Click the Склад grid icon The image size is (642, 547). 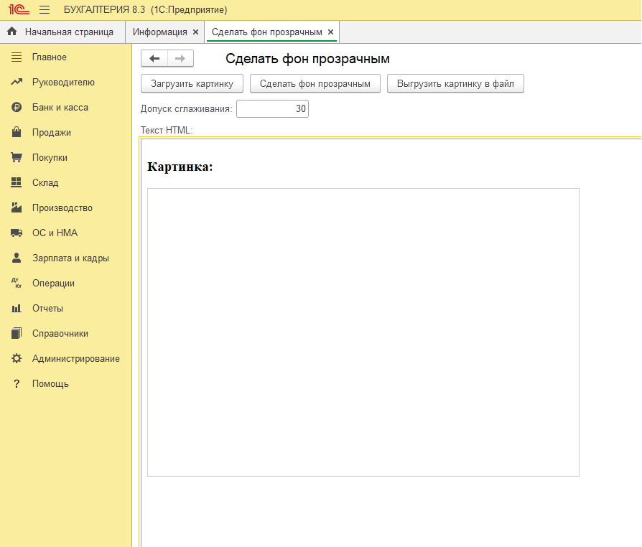[x=17, y=182]
